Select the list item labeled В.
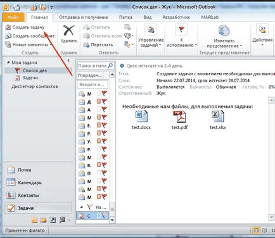The image size is (275, 238). pos(93,165)
